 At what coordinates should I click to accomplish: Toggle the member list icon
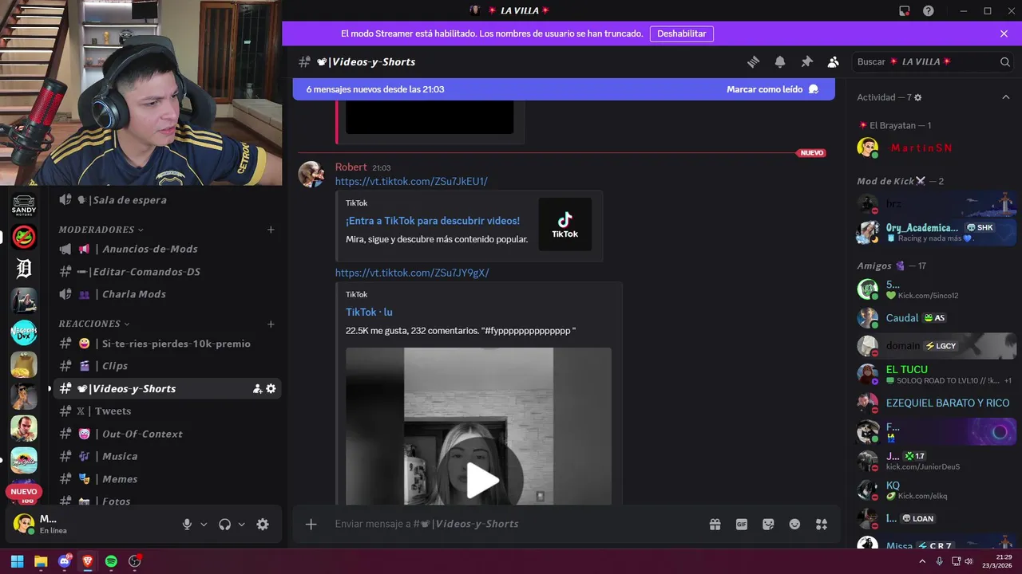833,61
